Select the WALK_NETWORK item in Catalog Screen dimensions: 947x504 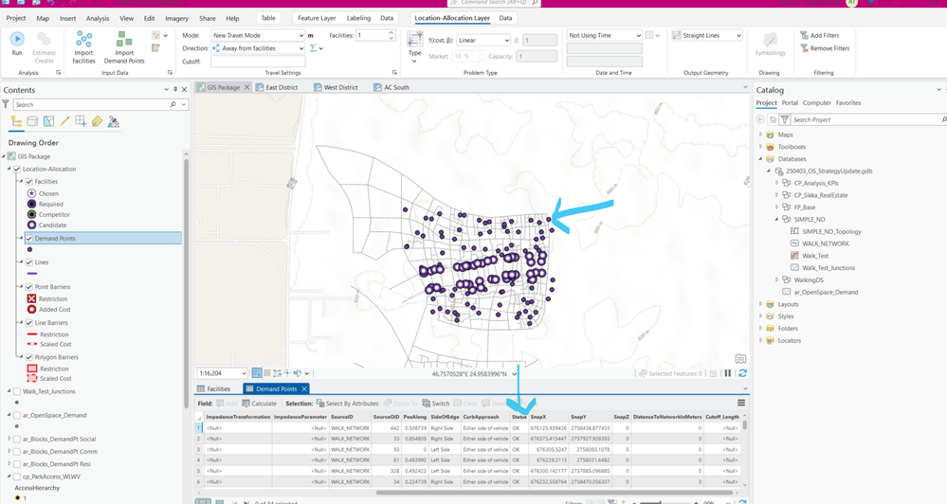[825, 243]
